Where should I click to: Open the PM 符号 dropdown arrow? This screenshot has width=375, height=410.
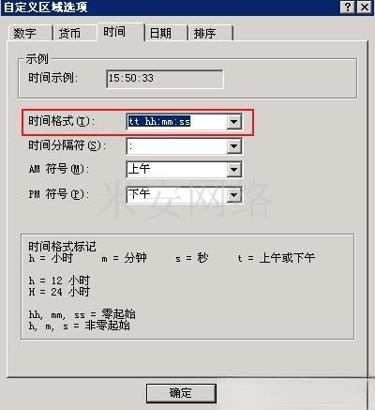pos(233,195)
